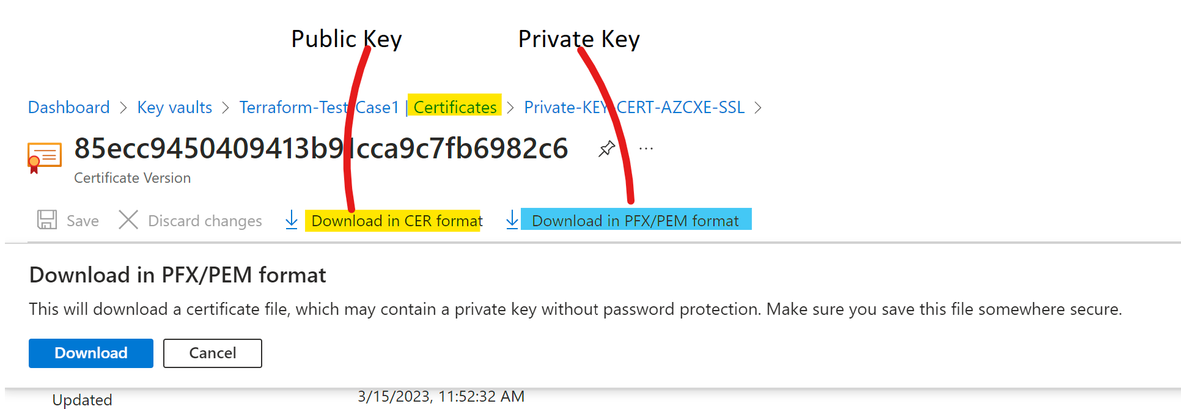Click the download arrow before CER format
The width and height of the screenshot is (1181, 409).
tap(290, 220)
